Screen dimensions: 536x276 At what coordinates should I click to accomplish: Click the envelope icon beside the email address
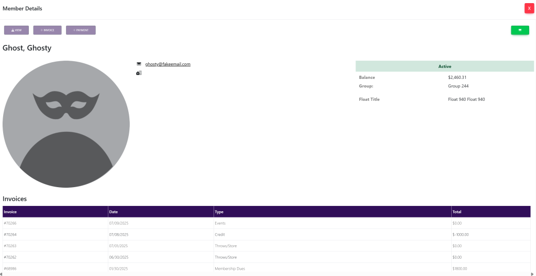[x=139, y=64]
